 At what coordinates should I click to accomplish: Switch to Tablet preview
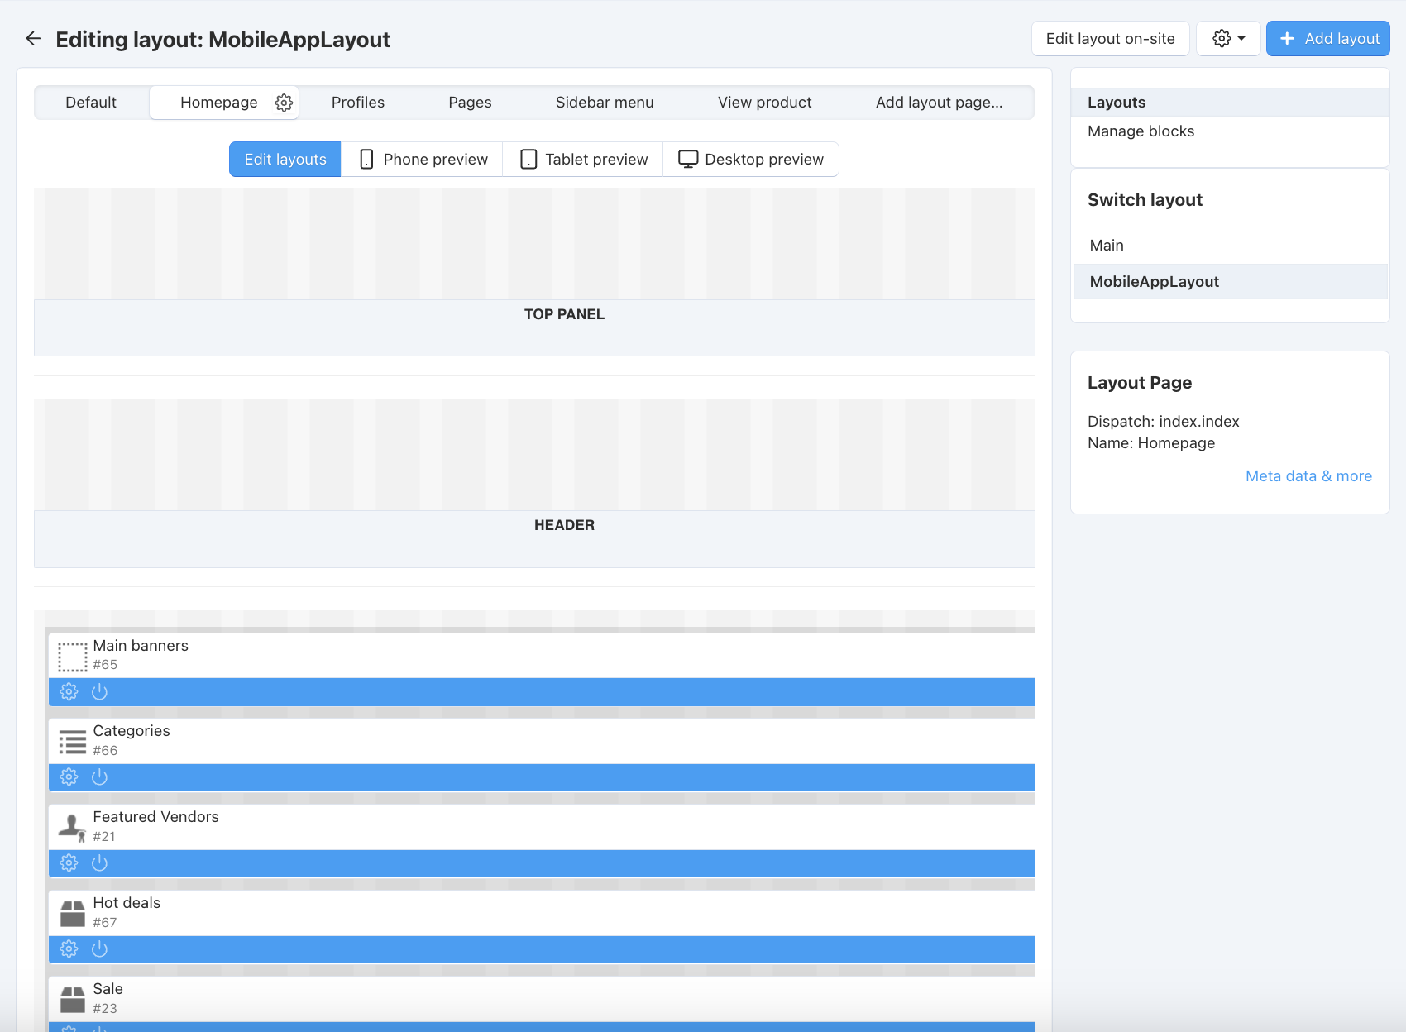pos(583,159)
